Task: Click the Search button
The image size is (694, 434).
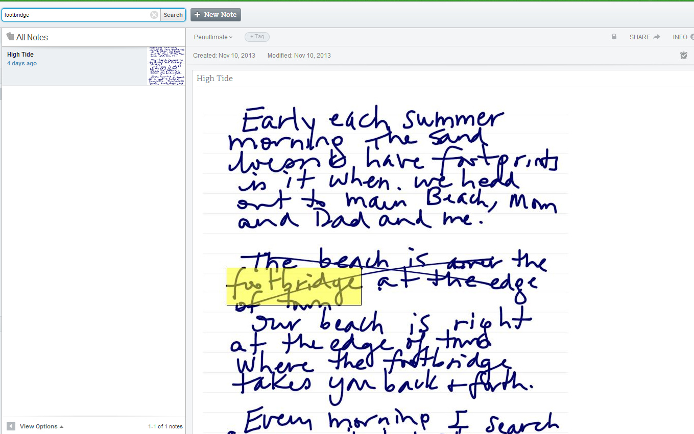Action: [173, 15]
